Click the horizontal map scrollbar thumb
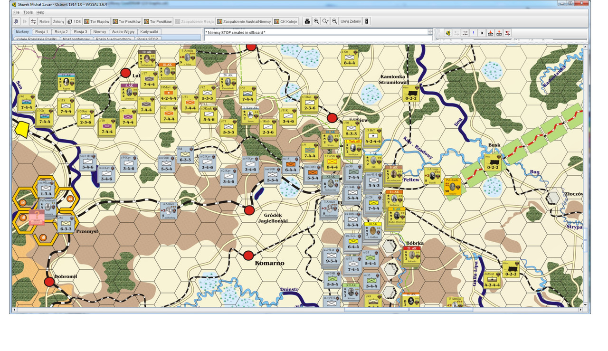Screen dimensions: 608x351 (x=408, y=310)
